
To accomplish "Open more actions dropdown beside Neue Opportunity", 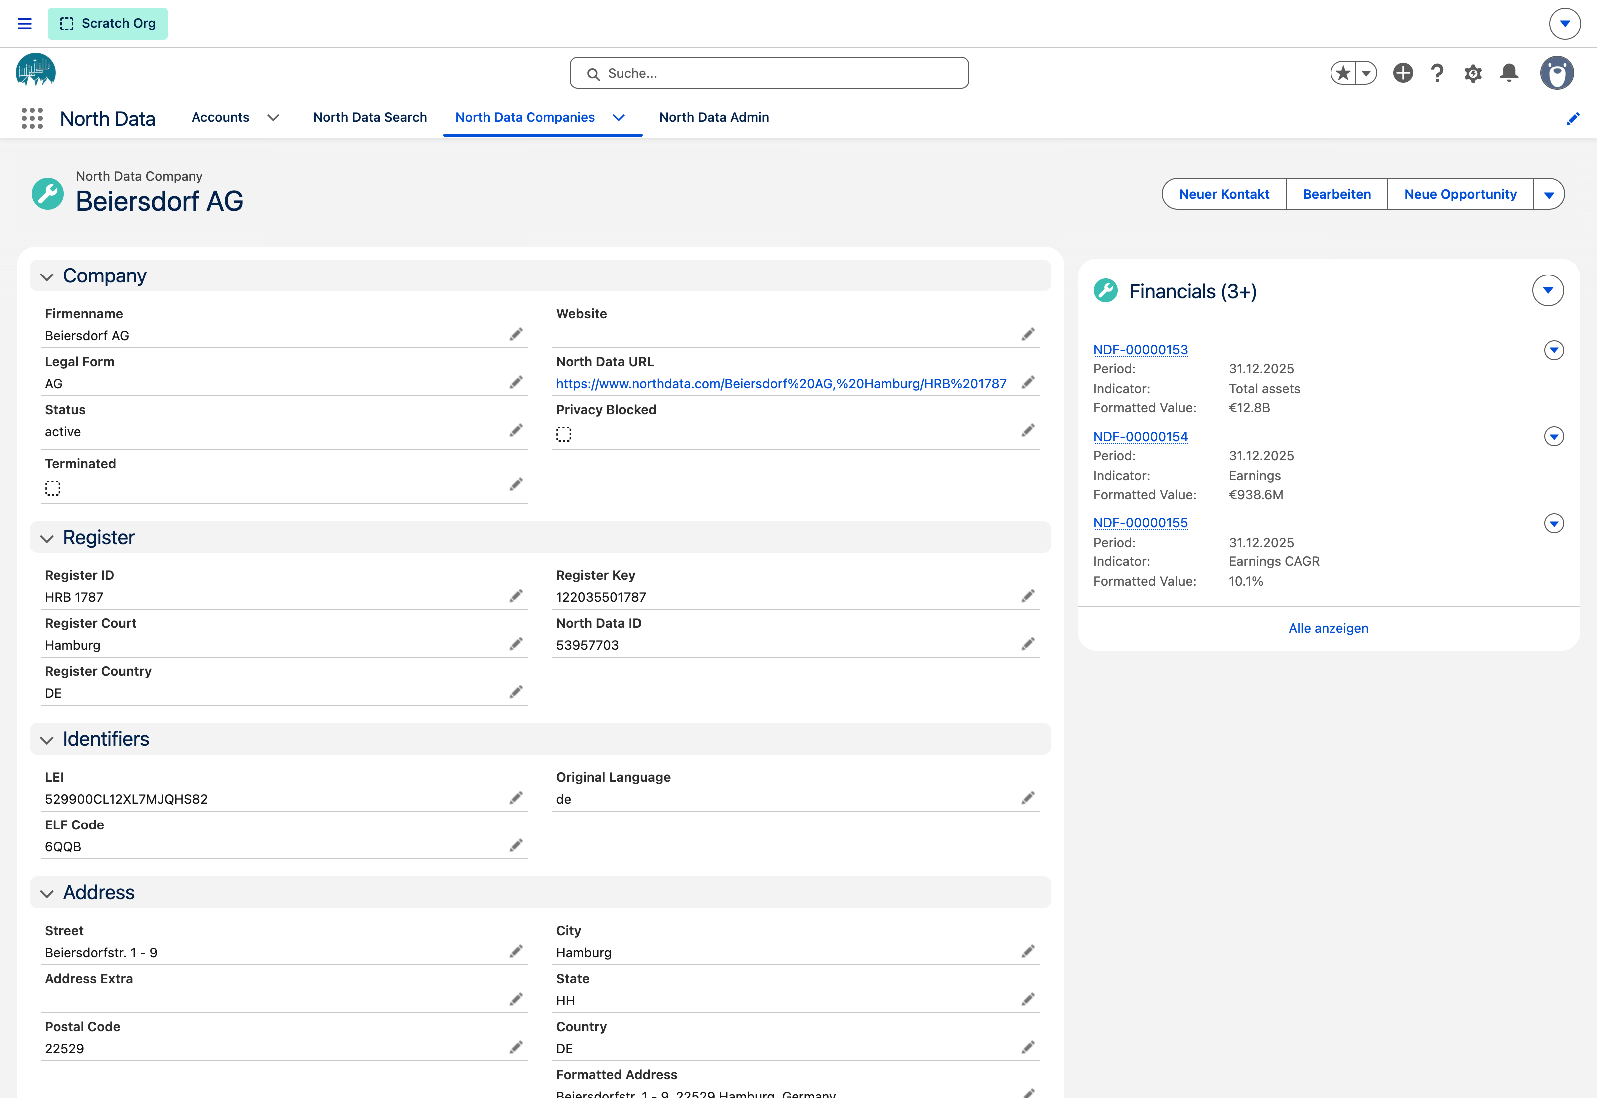I will (x=1549, y=194).
